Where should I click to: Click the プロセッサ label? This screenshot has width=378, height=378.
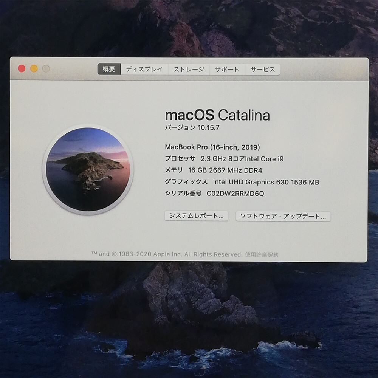[x=180, y=159]
